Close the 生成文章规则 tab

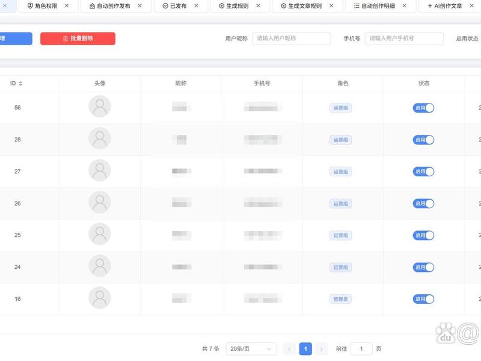331,6
